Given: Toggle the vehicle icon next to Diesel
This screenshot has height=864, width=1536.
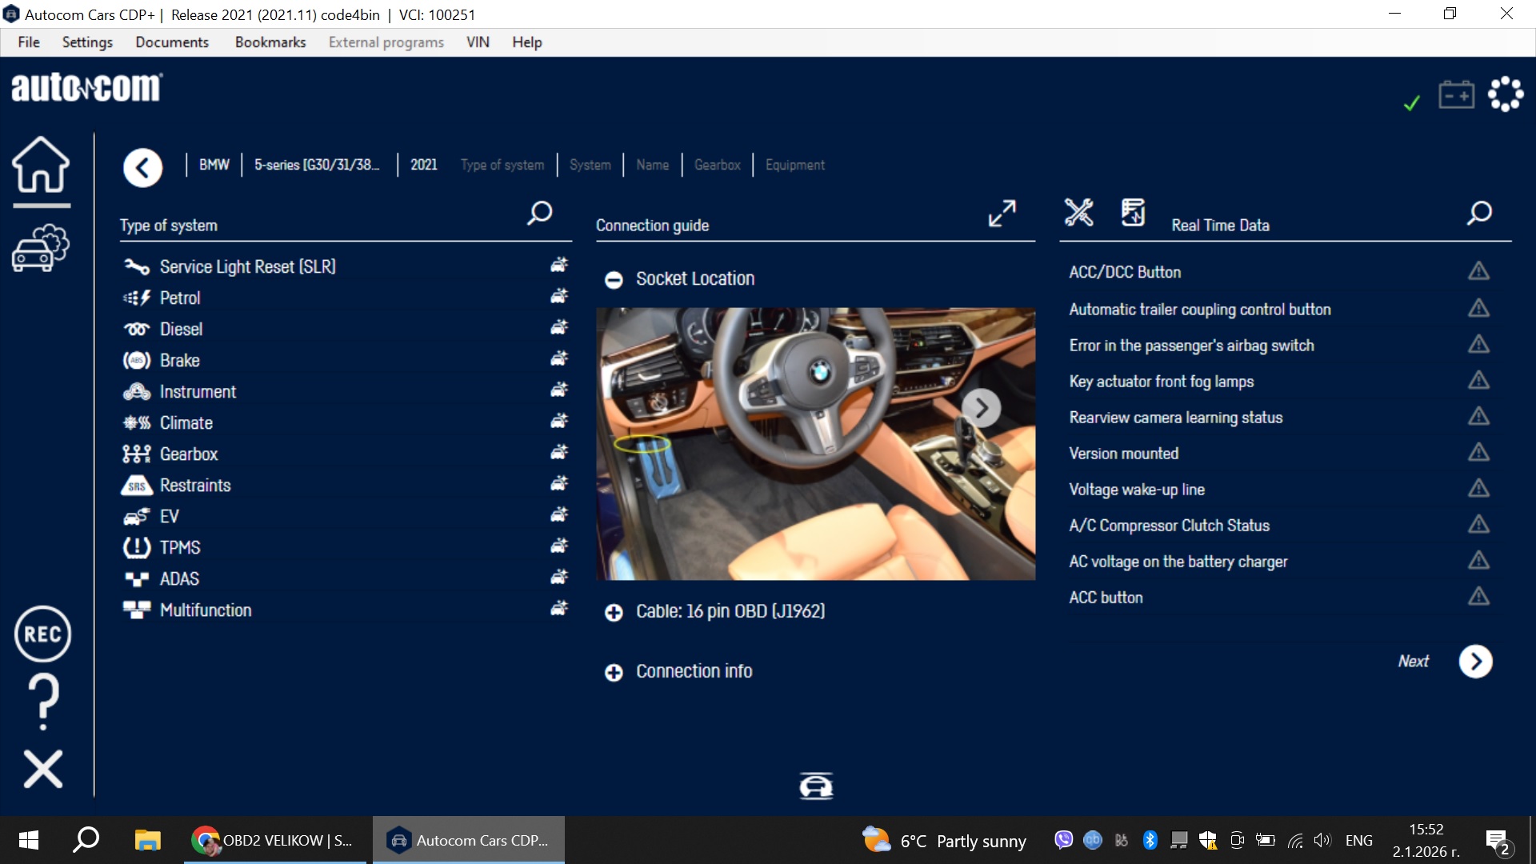Looking at the screenshot, I should click(558, 327).
